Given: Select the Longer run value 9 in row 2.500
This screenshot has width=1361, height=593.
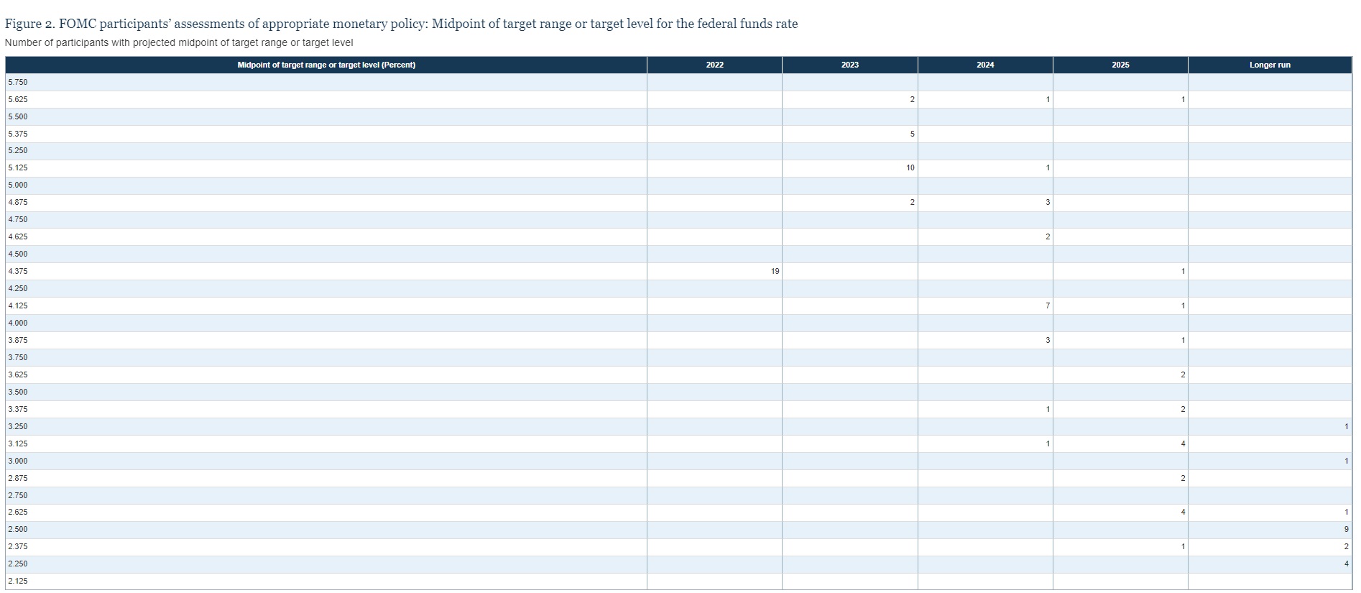Looking at the screenshot, I should [x=1347, y=529].
